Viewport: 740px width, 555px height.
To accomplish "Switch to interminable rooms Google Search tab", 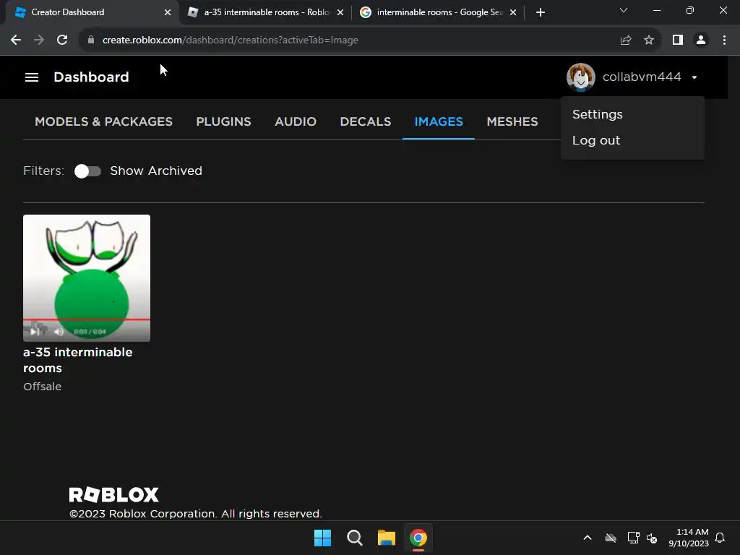I will pyautogui.click(x=438, y=12).
